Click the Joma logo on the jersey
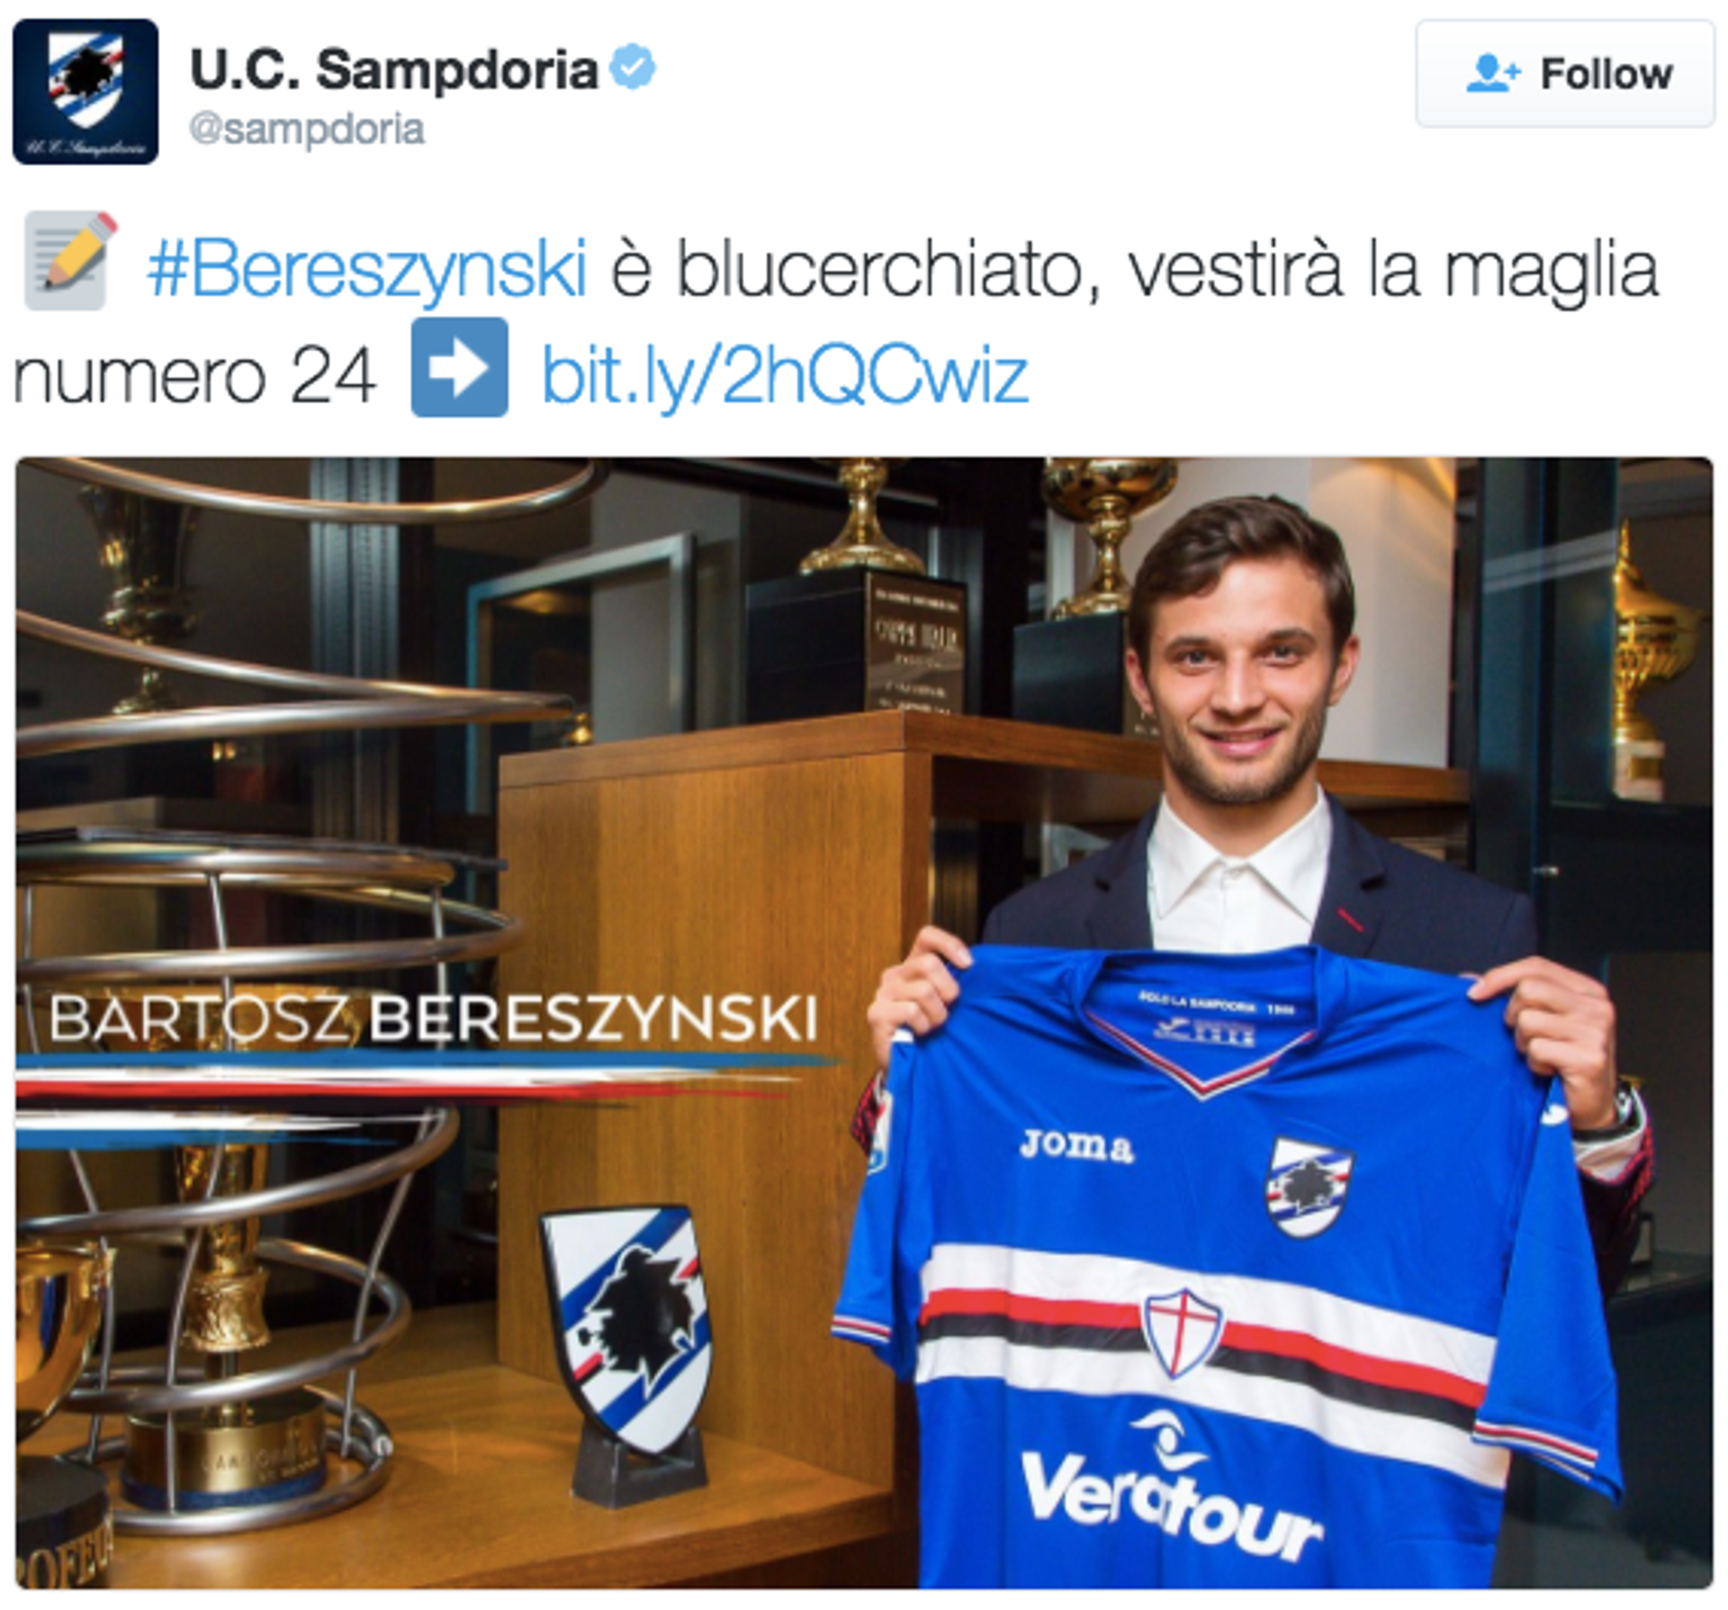The image size is (1728, 1610). pyautogui.click(x=1076, y=1146)
